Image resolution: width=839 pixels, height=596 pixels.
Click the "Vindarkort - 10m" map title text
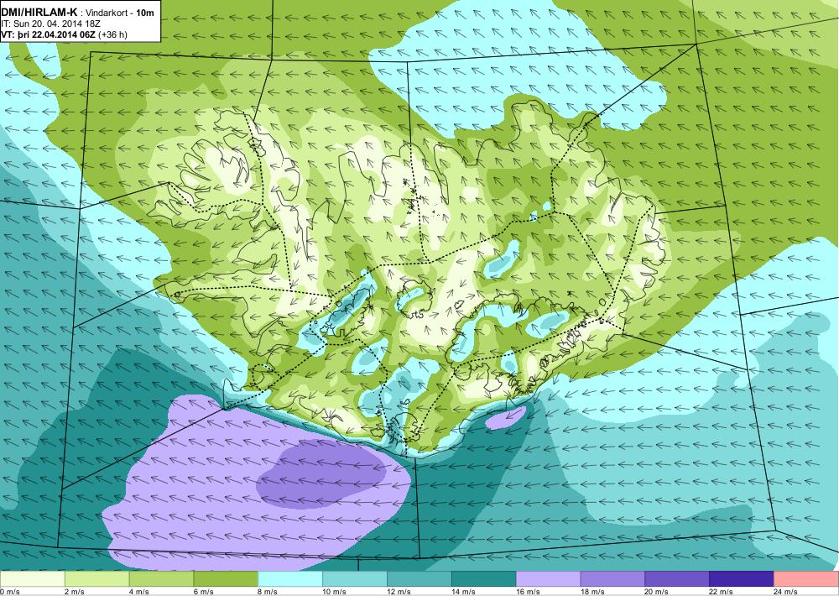(120, 13)
